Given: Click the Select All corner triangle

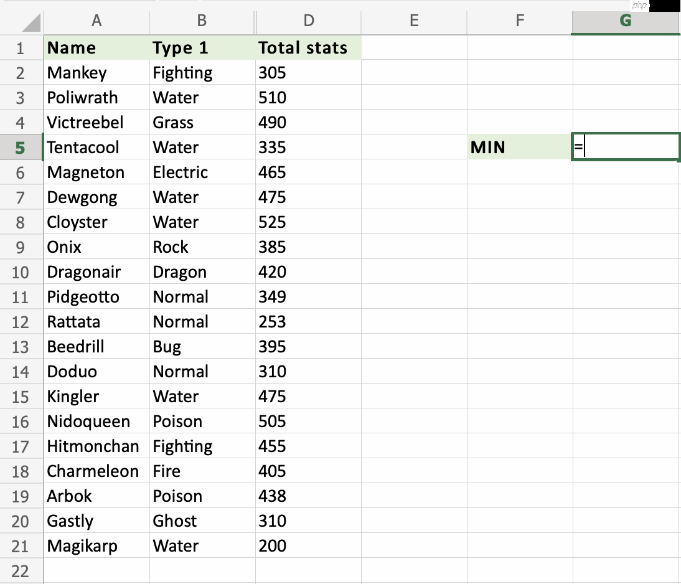Looking at the screenshot, I should click(31, 22).
